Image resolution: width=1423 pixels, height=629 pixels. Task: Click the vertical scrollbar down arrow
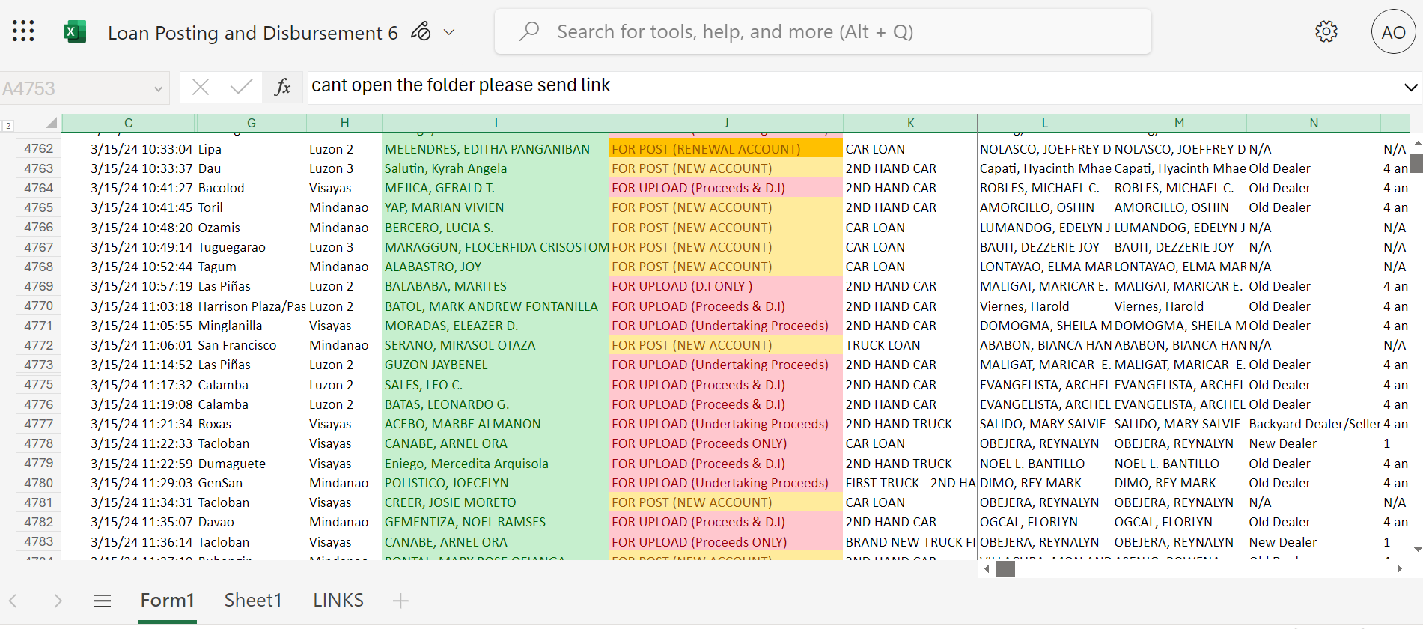[x=1417, y=550]
